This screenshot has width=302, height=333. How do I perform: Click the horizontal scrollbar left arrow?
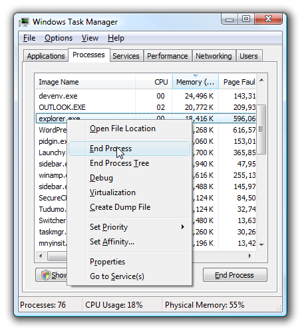coord(41,256)
